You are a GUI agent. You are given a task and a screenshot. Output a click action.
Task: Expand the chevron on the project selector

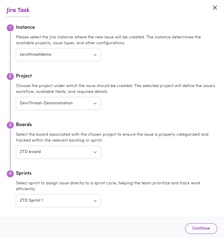tap(95, 103)
